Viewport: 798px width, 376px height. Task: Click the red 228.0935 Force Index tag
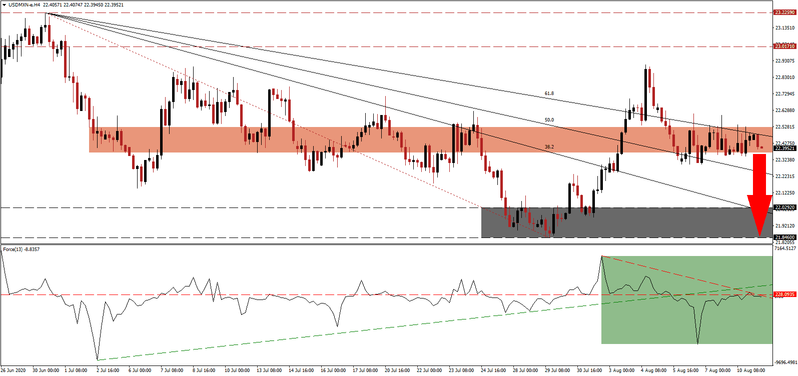(784, 294)
